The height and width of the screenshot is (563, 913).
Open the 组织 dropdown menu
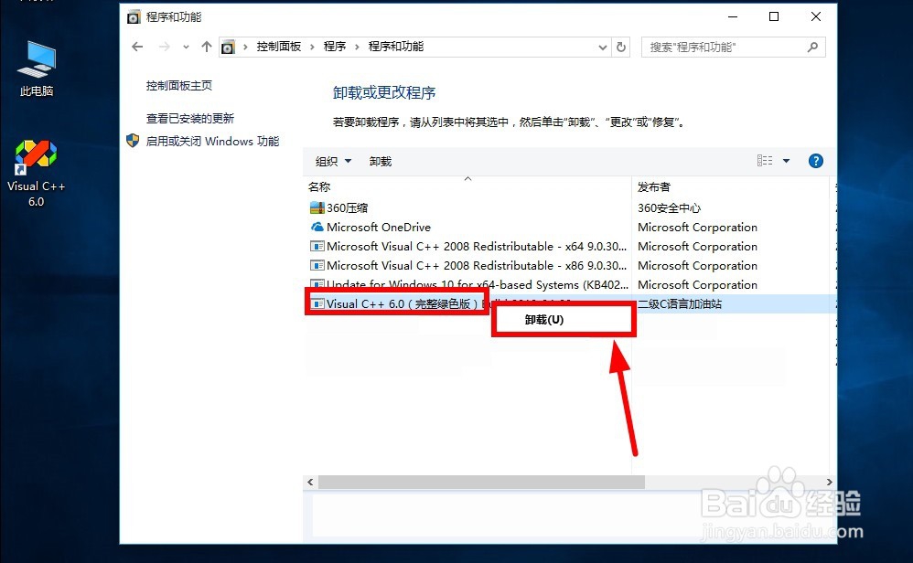[333, 161]
